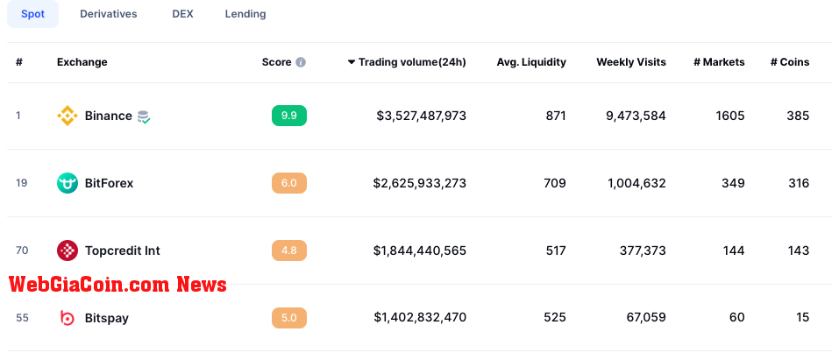The width and height of the screenshot is (832, 353).
Task: Click Binance coins count 385
Action: 799,116
